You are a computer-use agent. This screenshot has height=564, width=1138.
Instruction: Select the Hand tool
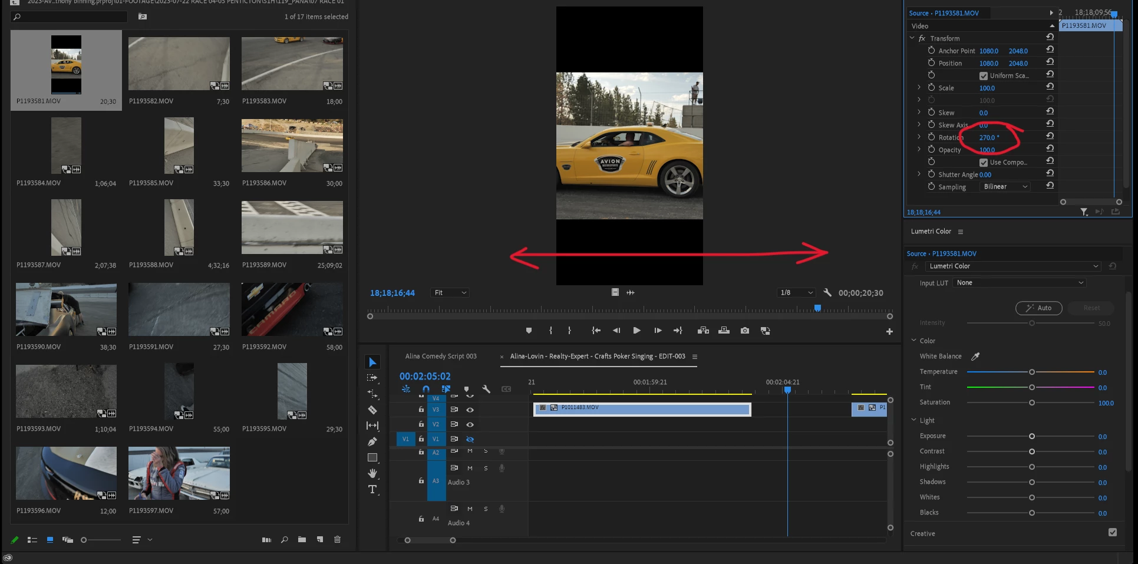[x=372, y=473]
